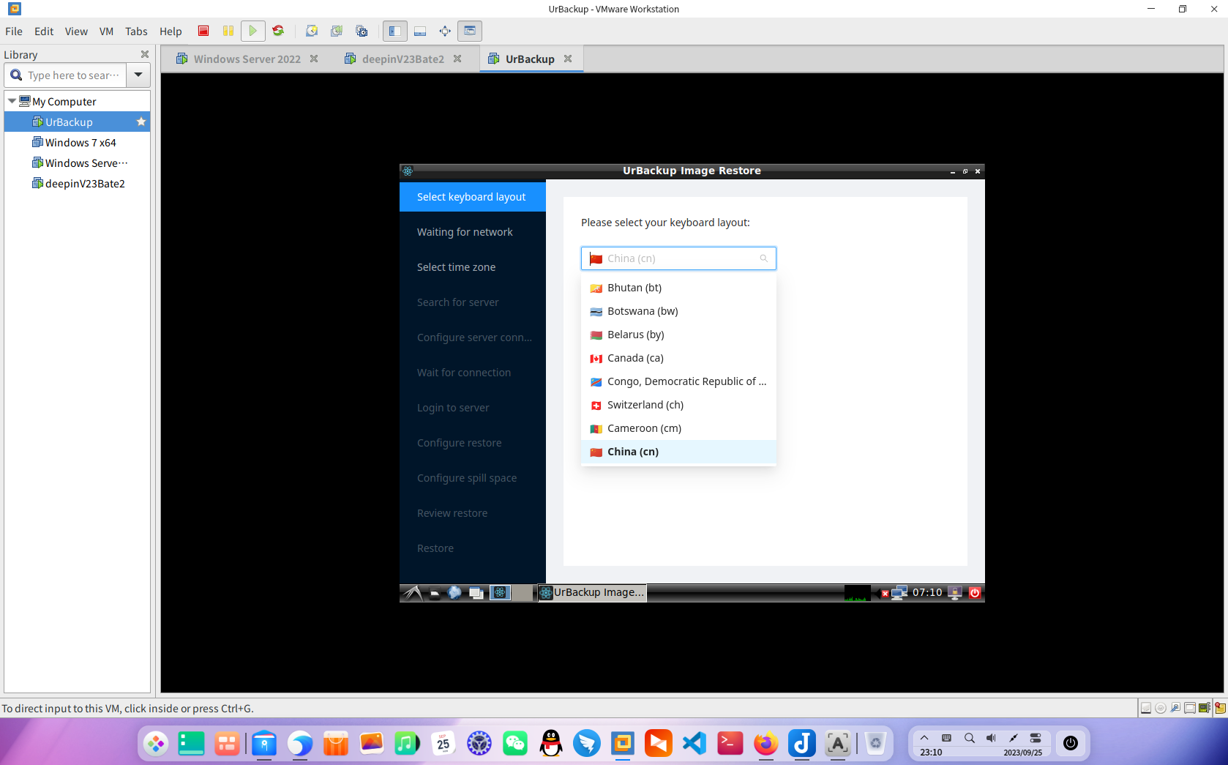Open the Snapshot Manager toolbar icon
Screen dimensions: 1228x765
[x=362, y=31]
